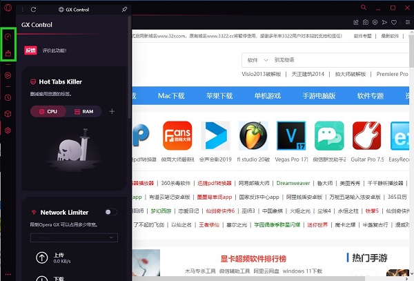Open the Mac下载 navigation tab
Viewport: 414px width, 281px height.
(x=176, y=95)
